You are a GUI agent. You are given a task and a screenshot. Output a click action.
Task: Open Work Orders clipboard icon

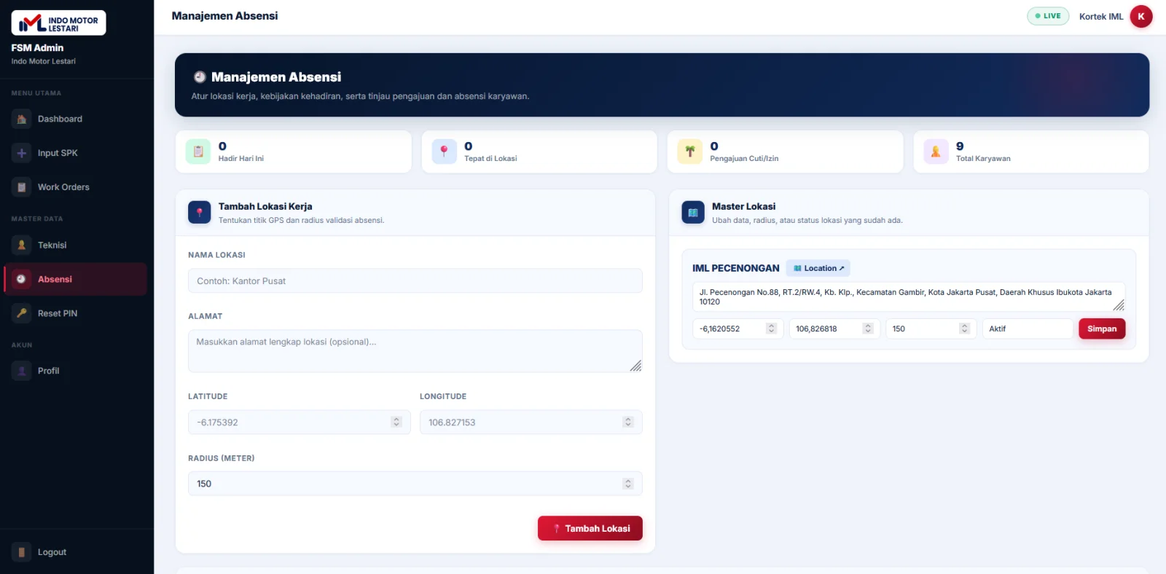[x=22, y=187]
